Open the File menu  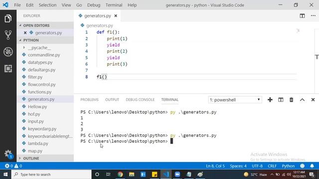pyautogui.click(x=17, y=5)
